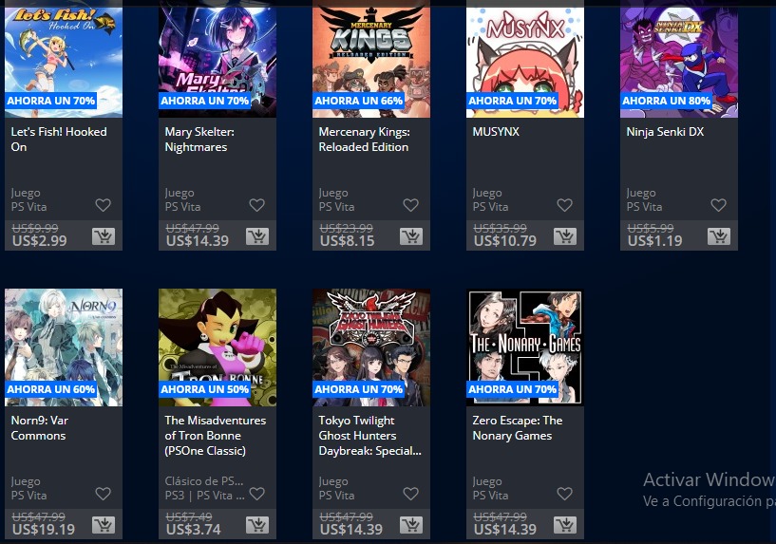The width and height of the screenshot is (776, 544).
Task: Add Mary Skelter: Nightmares to cart
Action: 257,236
